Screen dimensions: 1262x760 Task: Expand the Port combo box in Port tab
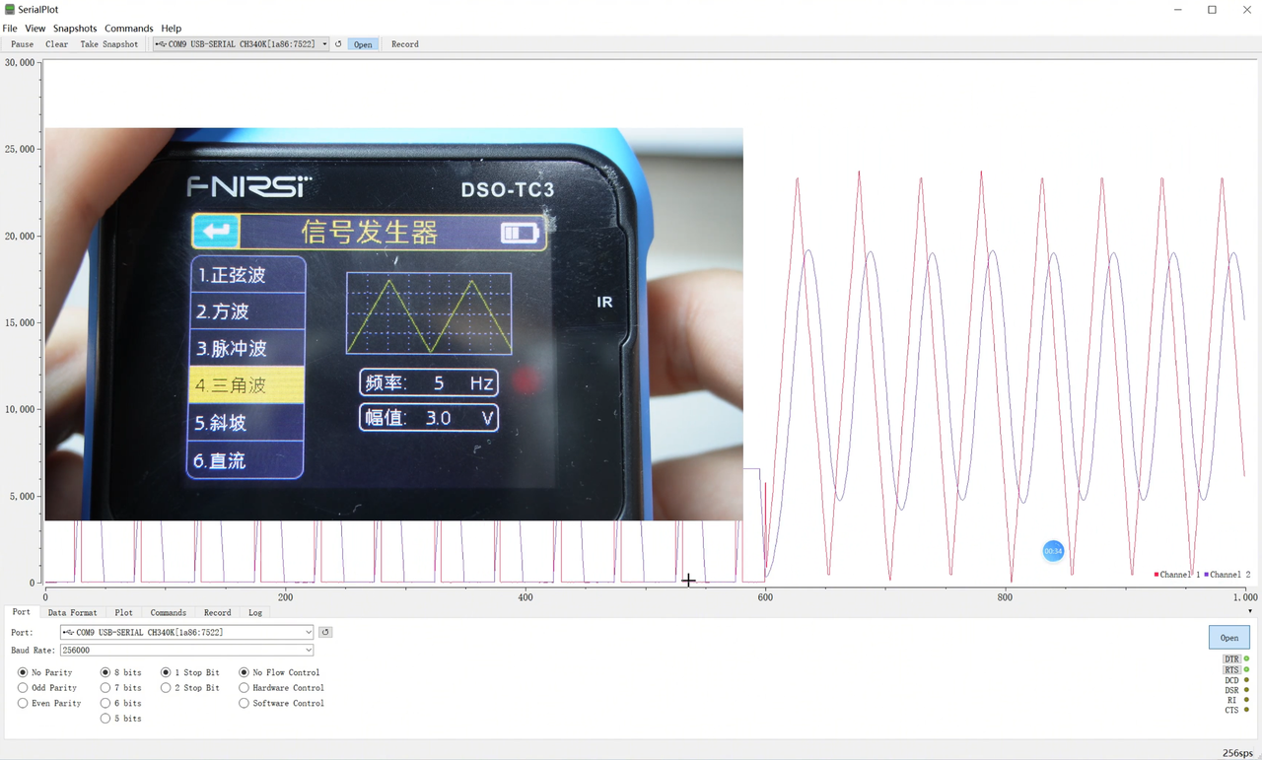pyautogui.click(x=309, y=632)
